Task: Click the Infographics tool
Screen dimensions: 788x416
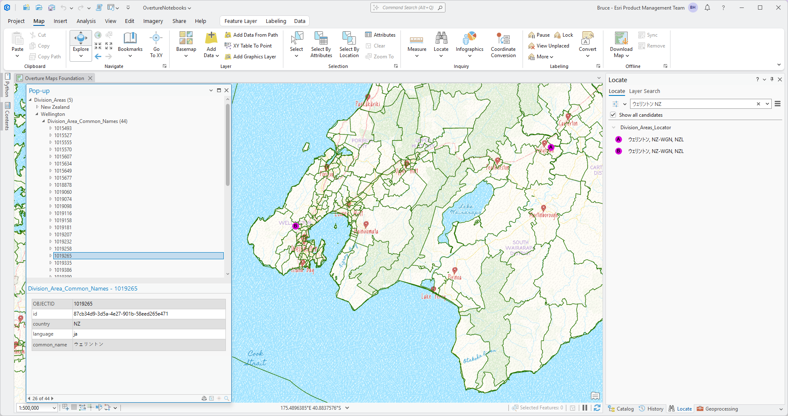Action: [470, 45]
